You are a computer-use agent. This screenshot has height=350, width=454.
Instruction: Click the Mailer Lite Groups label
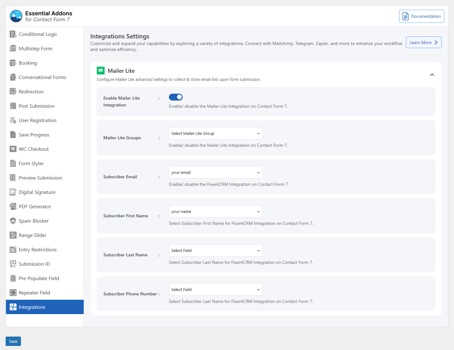[x=122, y=138]
